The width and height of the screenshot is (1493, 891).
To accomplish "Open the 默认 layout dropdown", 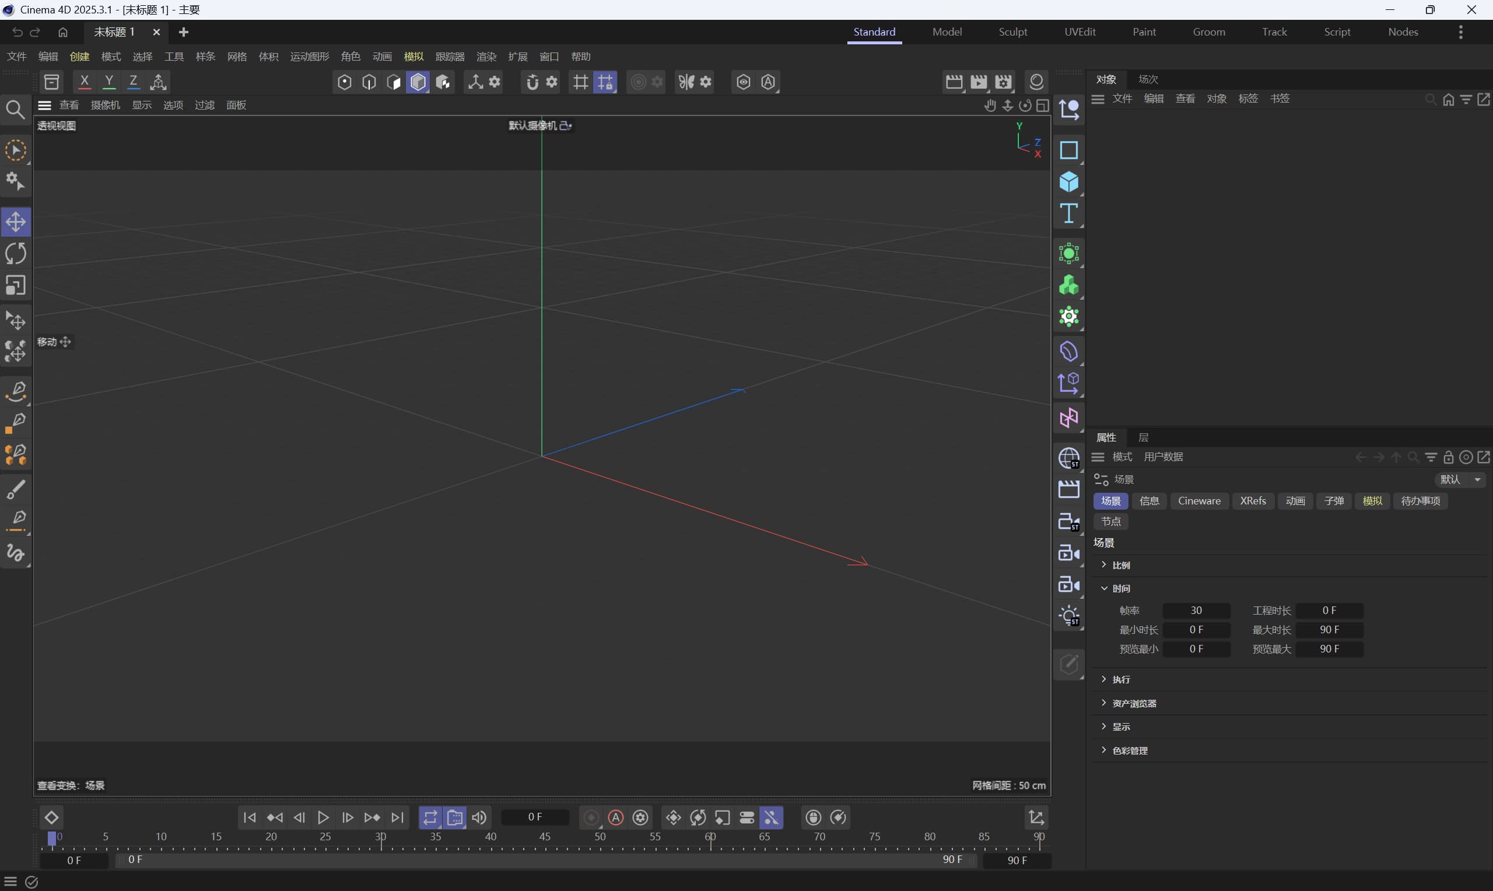I will 1460,479.
